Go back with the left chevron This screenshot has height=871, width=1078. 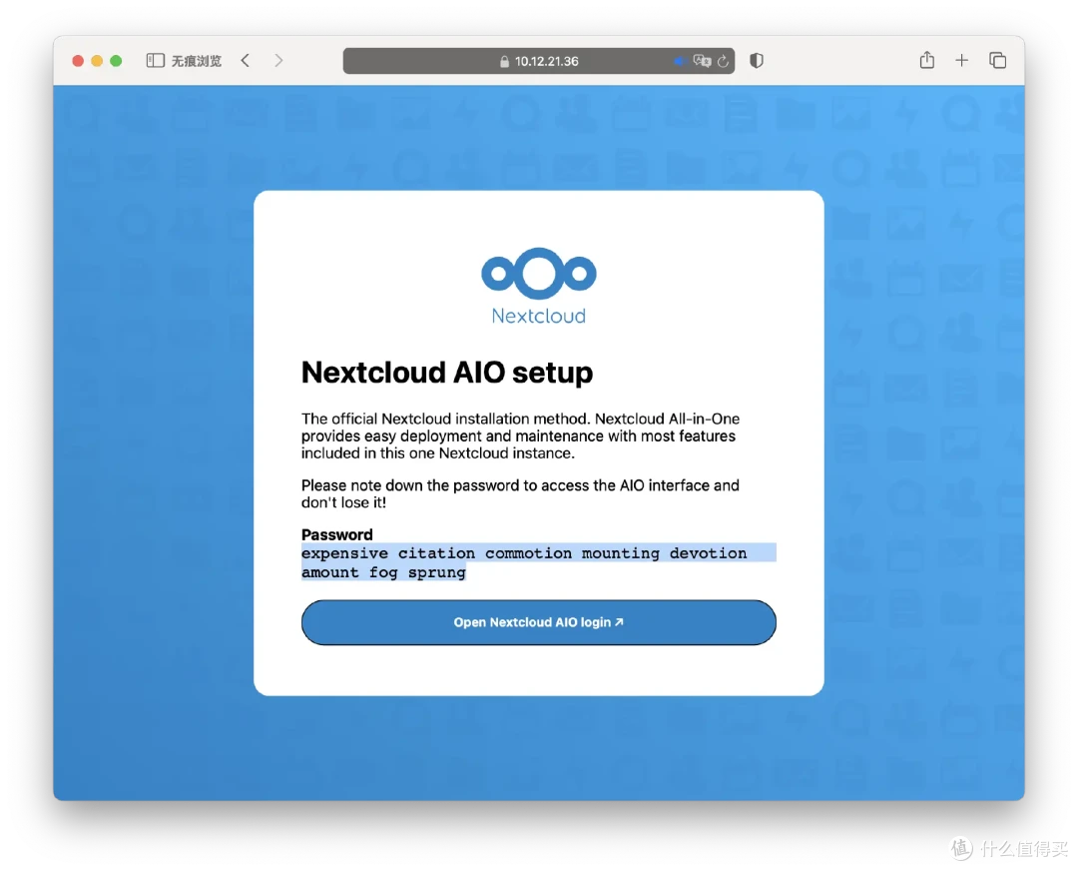(246, 61)
